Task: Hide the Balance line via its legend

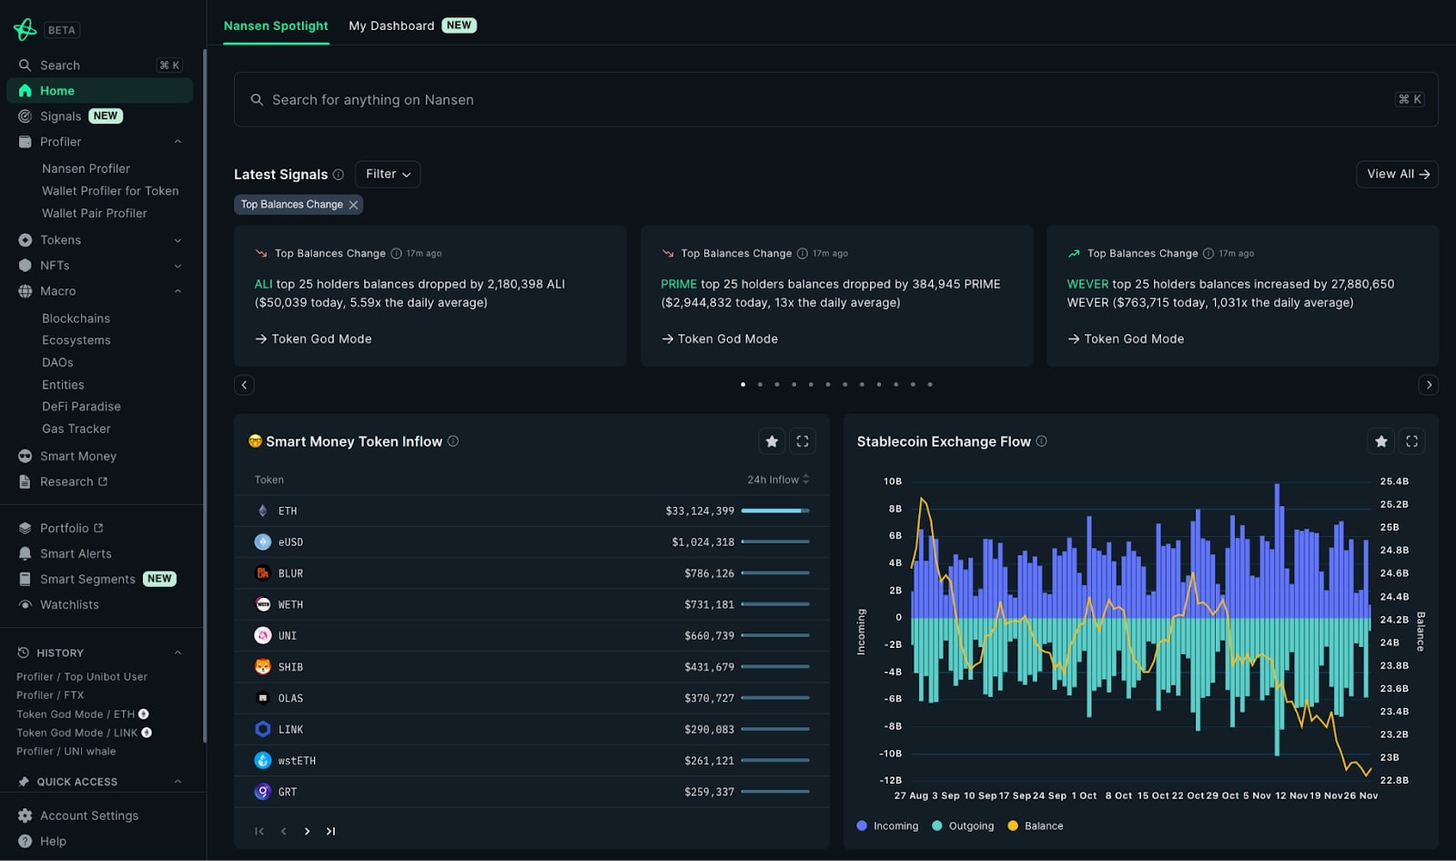Action: tap(1036, 826)
